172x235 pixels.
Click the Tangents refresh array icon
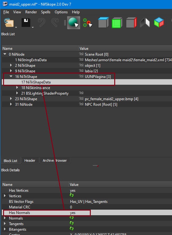pyautogui.click(x=72, y=223)
